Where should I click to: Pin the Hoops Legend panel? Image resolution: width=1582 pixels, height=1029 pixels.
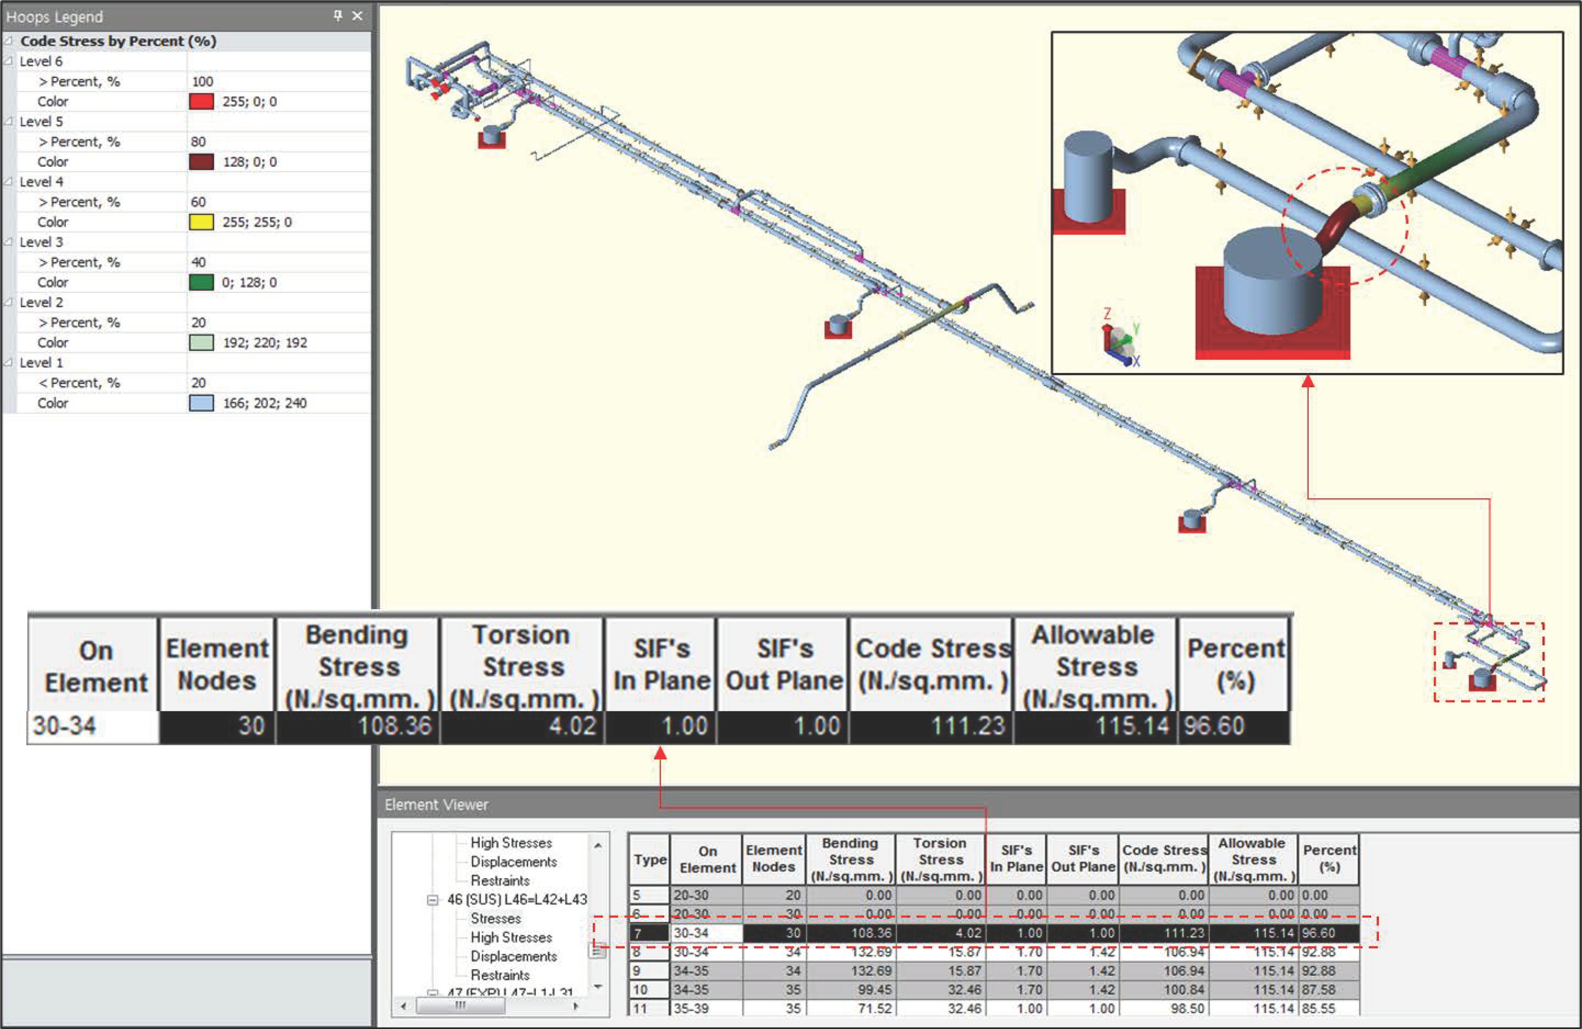pyautogui.click(x=338, y=15)
